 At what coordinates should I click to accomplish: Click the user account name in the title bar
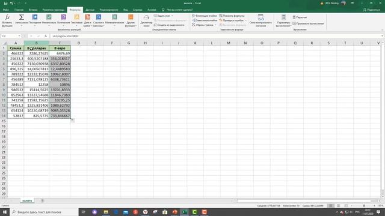pyautogui.click(x=331, y=3)
